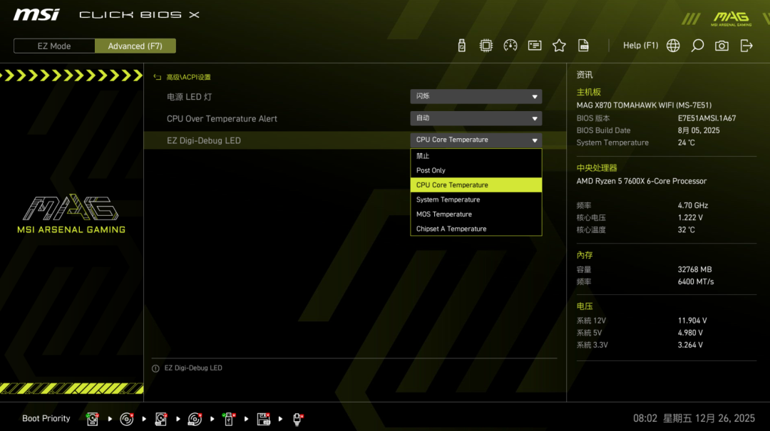This screenshot has width=770, height=431.
Task: Select the network plug boot device icon
Action: [297, 419]
